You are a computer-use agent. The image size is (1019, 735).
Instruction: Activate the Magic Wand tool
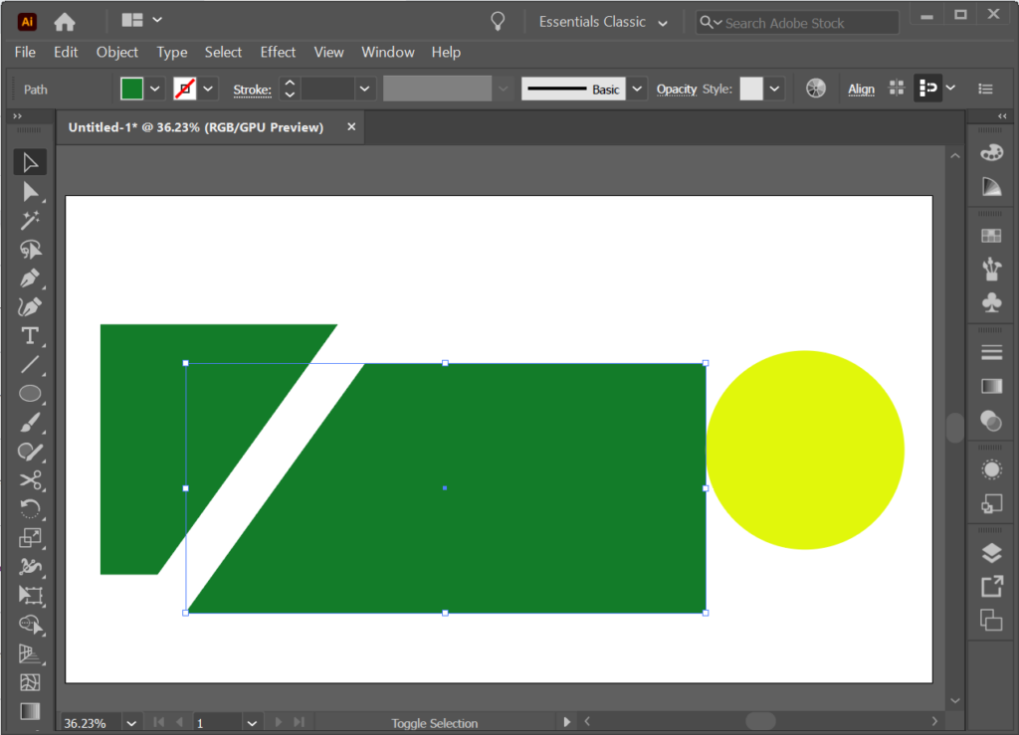(x=30, y=221)
